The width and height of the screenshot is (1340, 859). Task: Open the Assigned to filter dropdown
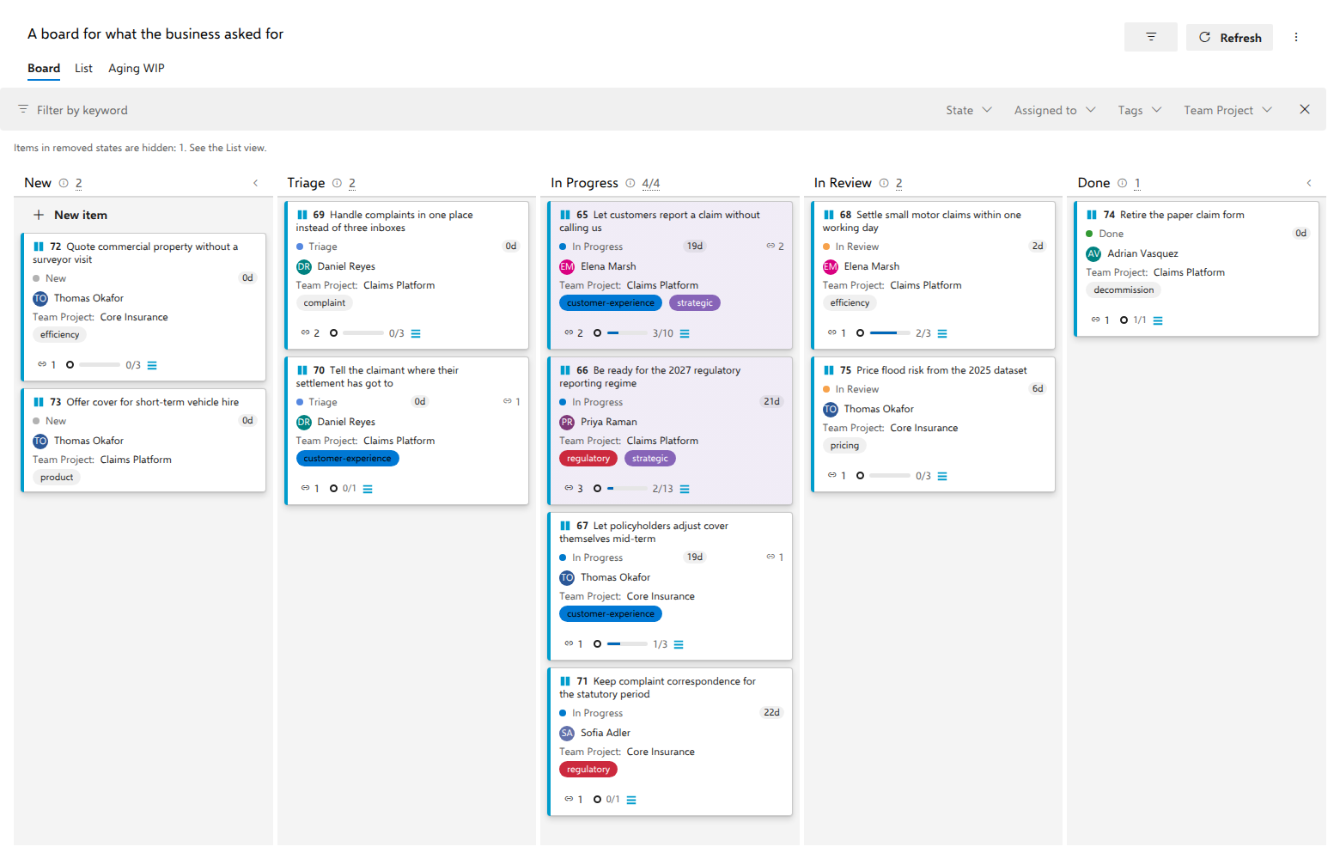[1055, 110]
